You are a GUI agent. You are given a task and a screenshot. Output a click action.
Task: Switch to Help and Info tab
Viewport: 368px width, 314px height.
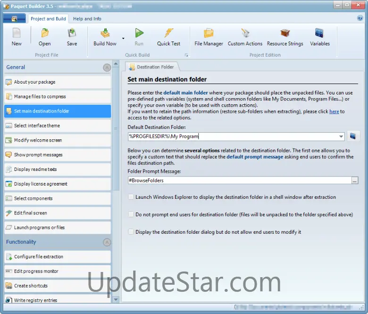coord(87,19)
